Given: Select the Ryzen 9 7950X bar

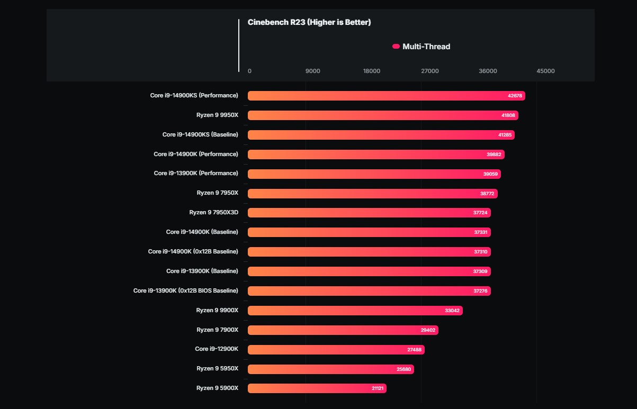Looking at the screenshot, I should point(373,194).
